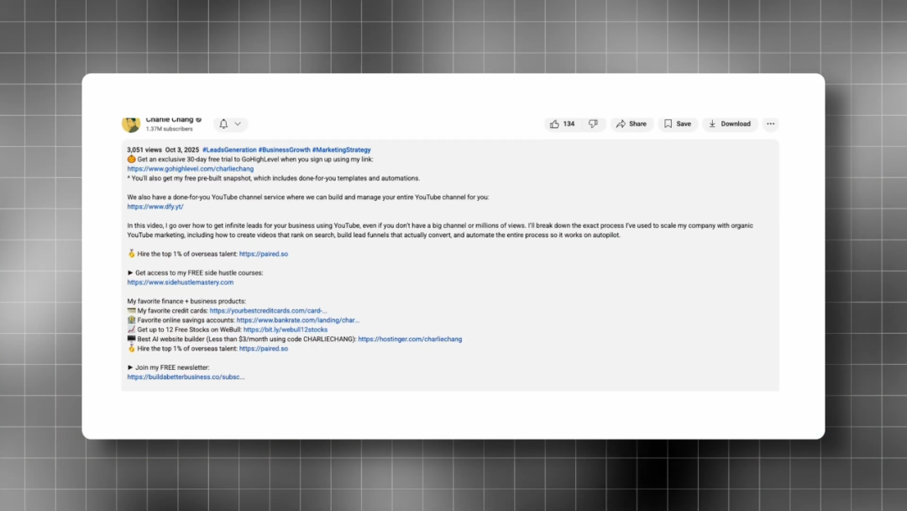Select the #MarketingStrategy hashtag
Viewport: 907px width, 511px height.
342,150
